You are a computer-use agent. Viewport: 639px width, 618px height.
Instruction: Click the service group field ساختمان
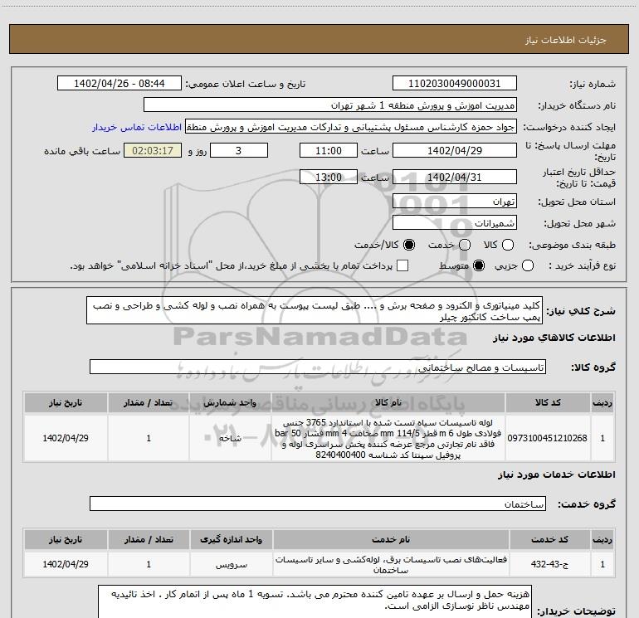tap(318, 504)
